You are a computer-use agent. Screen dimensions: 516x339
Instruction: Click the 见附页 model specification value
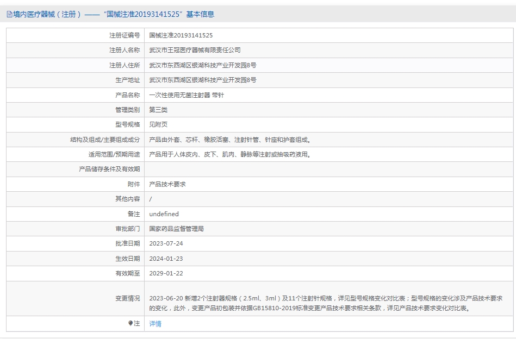[x=158, y=124]
